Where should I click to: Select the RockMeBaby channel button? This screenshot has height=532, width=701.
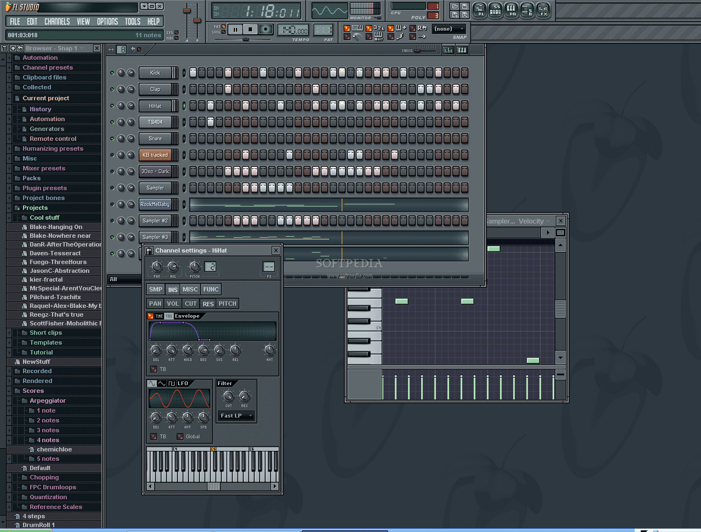click(x=158, y=204)
